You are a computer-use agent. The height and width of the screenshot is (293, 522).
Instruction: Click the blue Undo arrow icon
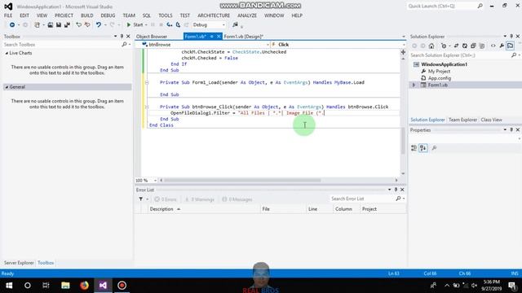(x=99, y=25)
